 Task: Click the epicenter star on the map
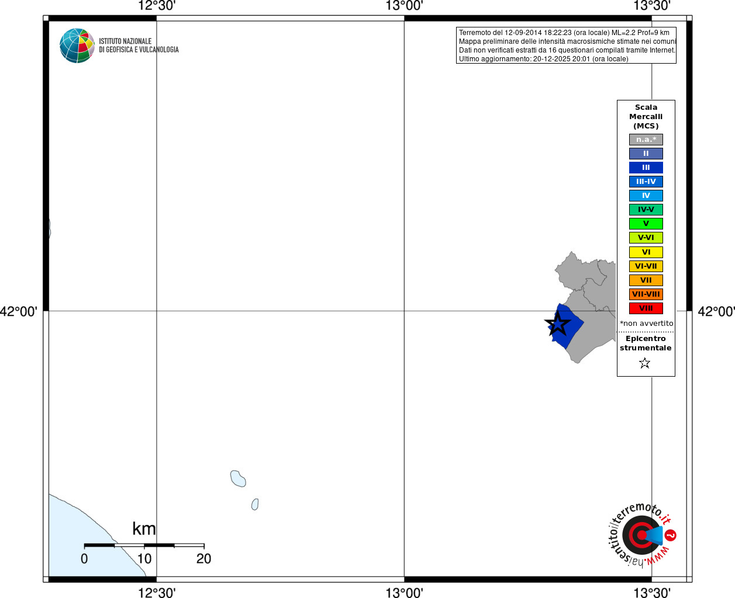click(x=557, y=324)
